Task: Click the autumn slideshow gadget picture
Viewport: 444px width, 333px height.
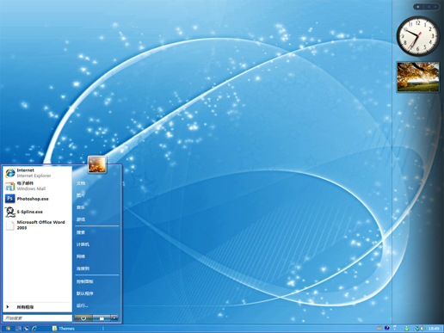Action: click(418, 77)
